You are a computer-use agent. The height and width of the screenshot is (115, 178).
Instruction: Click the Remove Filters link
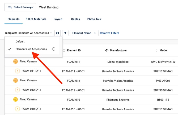tap(109, 33)
